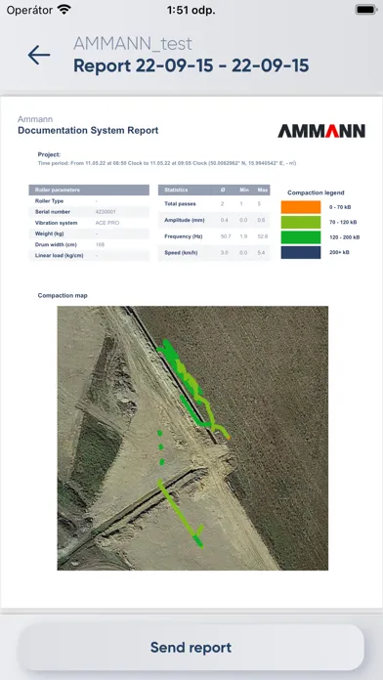Click the Frequency (Hz) statistics row
This screenshot has height=680, width=383.
tap(214, 236)
